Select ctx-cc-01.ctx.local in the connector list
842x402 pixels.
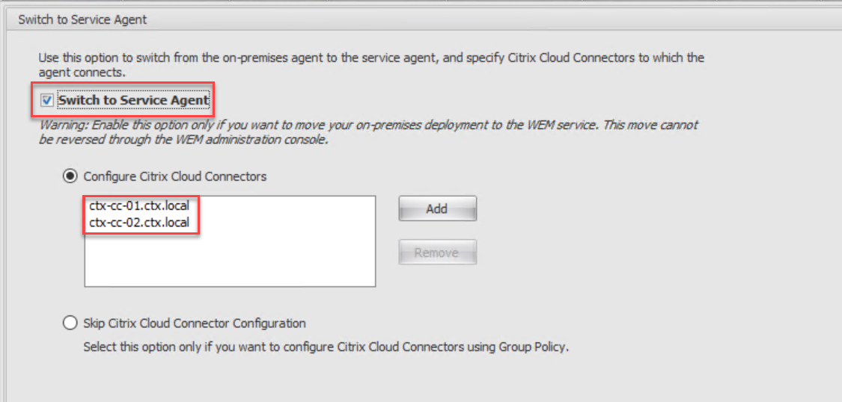click(139, 205)
